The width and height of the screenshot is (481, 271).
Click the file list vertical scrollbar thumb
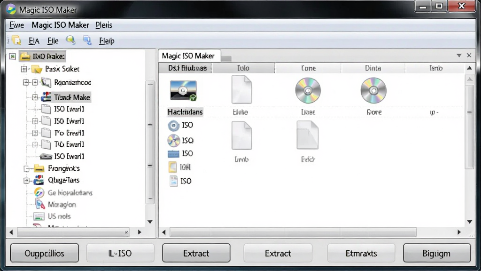pos(469,126)
